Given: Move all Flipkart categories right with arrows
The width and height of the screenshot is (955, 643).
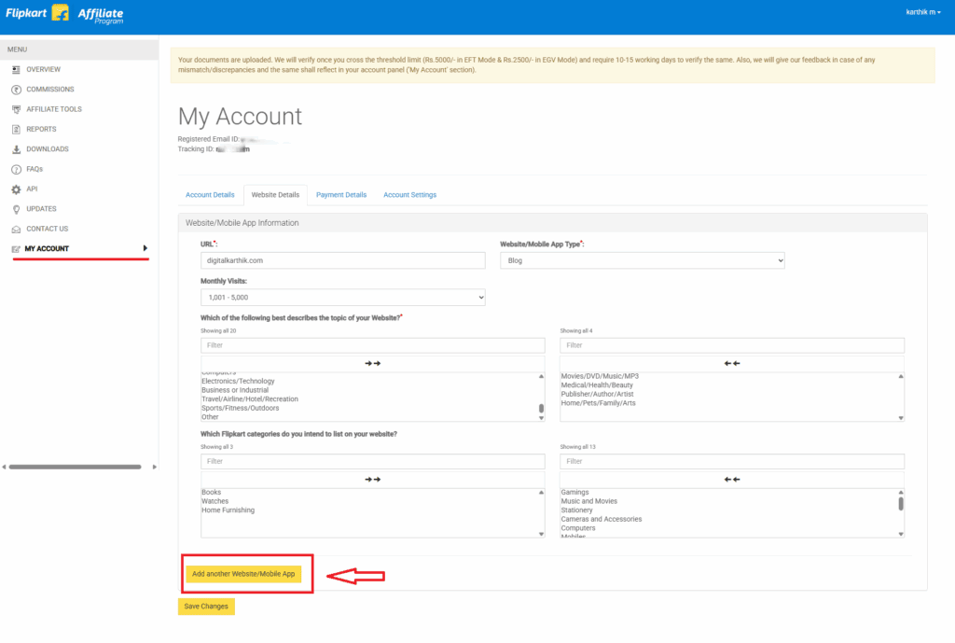Looking at the screenshot, I should coord(372,480).
